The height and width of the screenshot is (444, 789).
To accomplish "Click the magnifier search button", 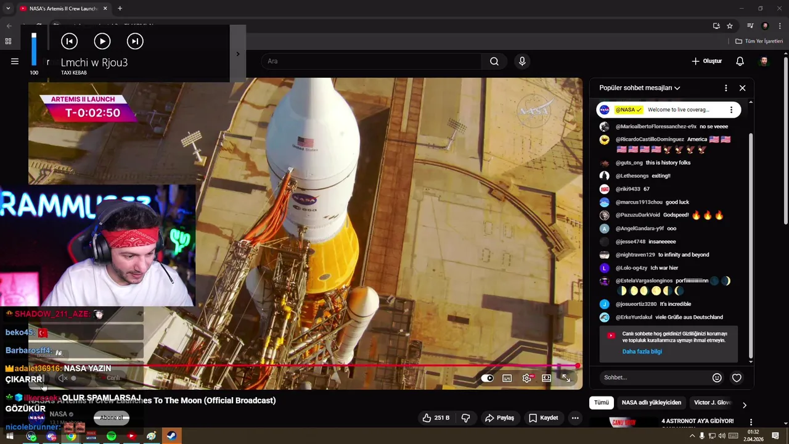I will point(494,61).
